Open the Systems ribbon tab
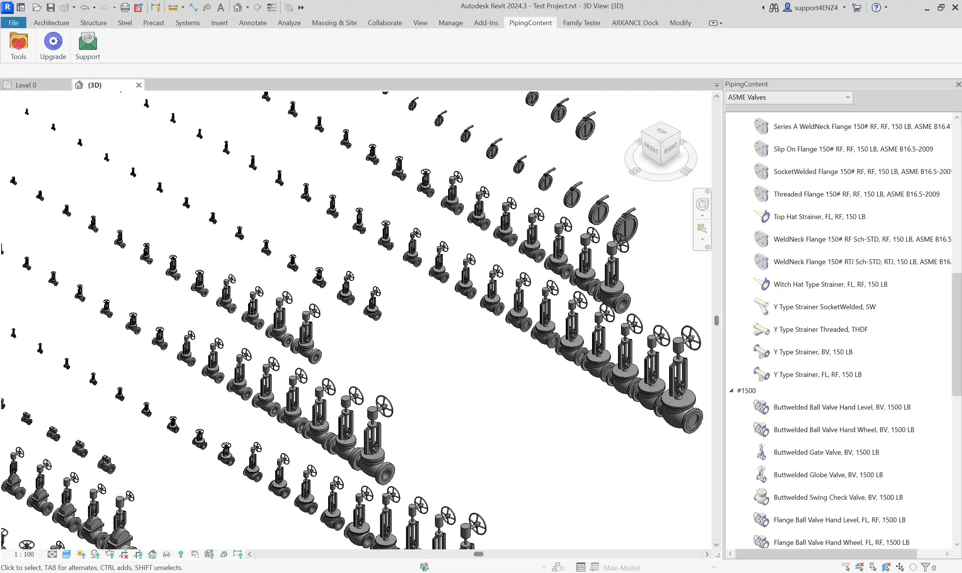962x573 pixels. point(187,23)
